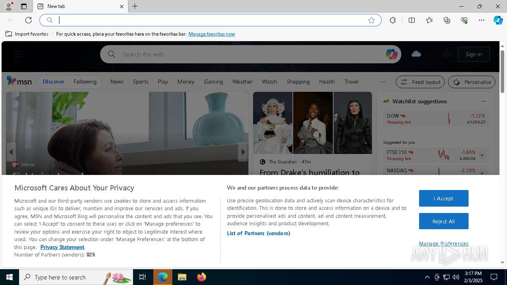507x285 pixels.
Task: Open the Weather section
Action: pyautogui.click(x=242, y=82)
